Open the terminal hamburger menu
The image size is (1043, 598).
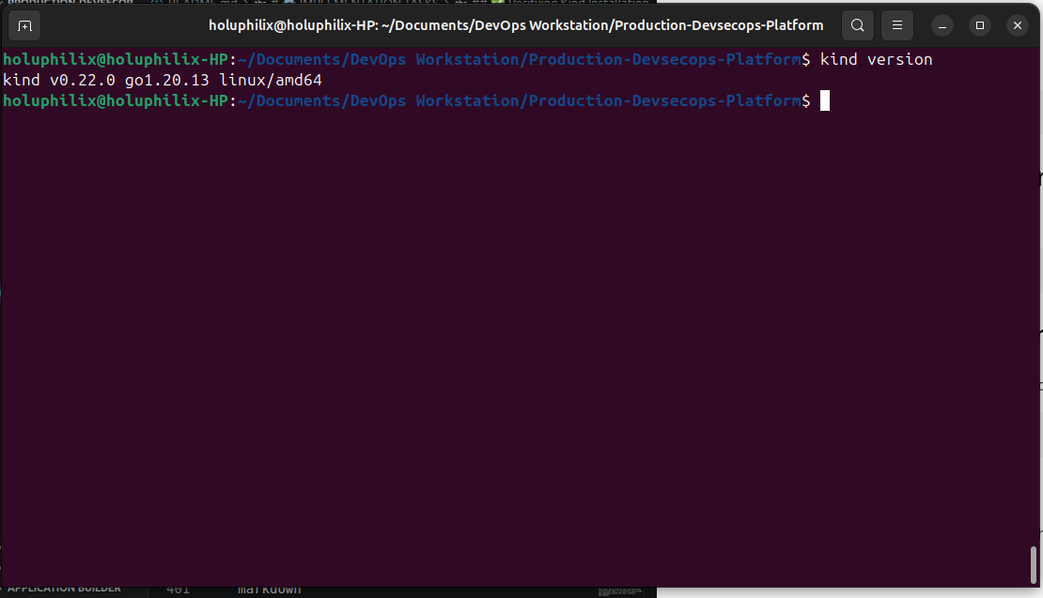coord(896,25)
